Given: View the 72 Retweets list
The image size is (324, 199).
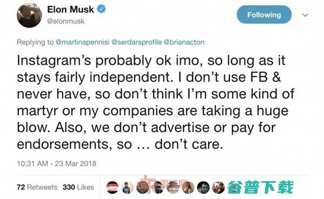Looking at the screenshot, I should point(37,187).
